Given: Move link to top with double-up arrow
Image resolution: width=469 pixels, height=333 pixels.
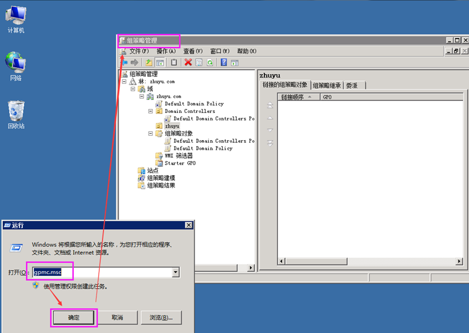Looking at the screenshot, I should [270, 105].
